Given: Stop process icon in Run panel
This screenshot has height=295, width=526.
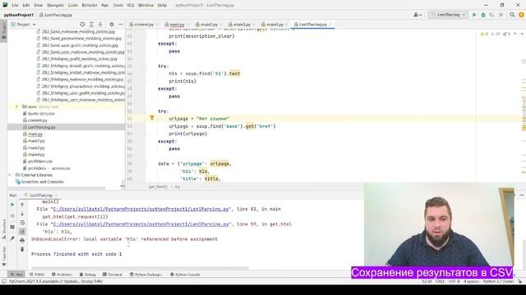Looking at the screenshot, I should point(12,216).
